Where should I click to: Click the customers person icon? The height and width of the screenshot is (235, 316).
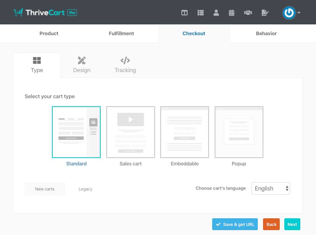[216, 12]
